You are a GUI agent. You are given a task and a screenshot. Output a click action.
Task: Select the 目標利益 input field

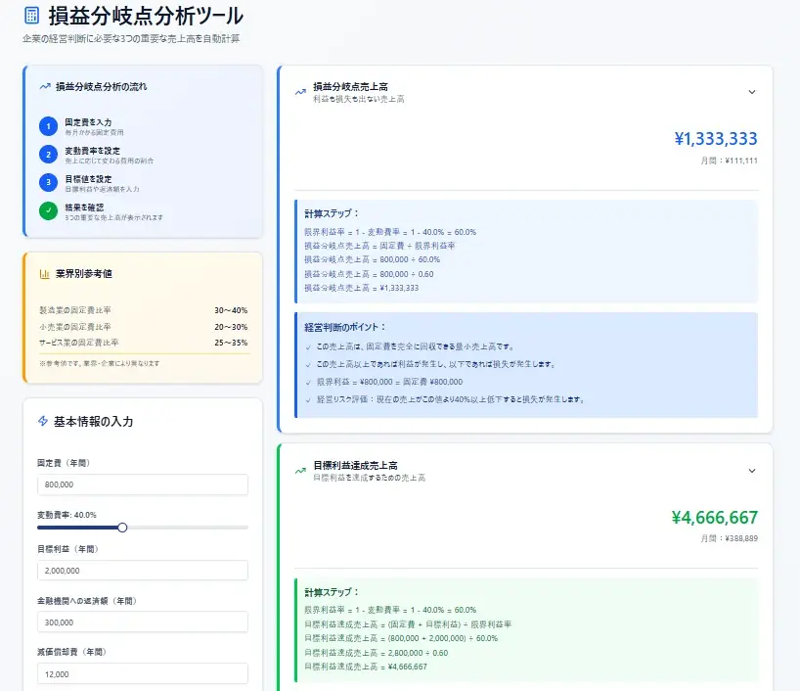click(x=142, y=571)
